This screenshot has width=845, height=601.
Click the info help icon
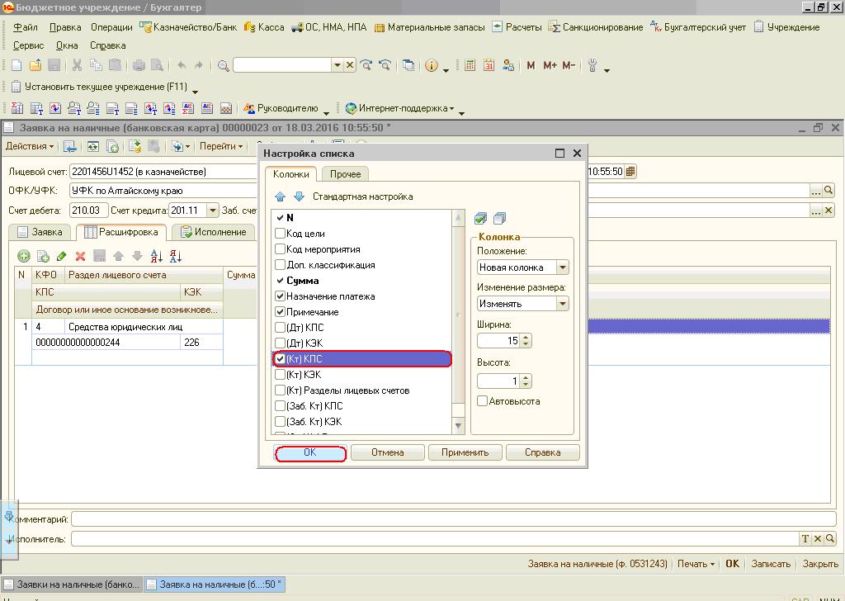pos(431,66)
